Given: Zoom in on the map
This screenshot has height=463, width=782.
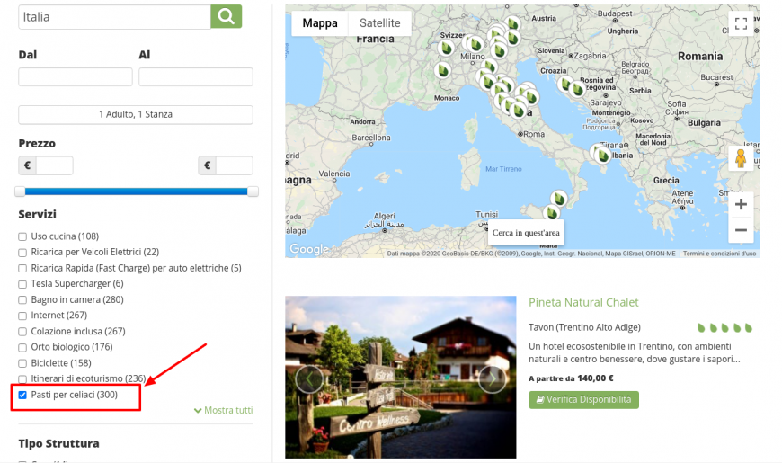Looking at the screenshot, I should pos(741,204).
